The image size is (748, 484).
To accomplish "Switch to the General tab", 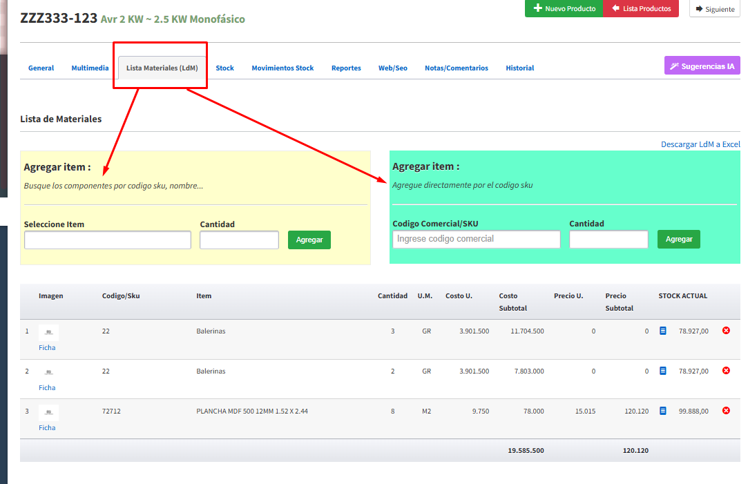I will (41, 68).
